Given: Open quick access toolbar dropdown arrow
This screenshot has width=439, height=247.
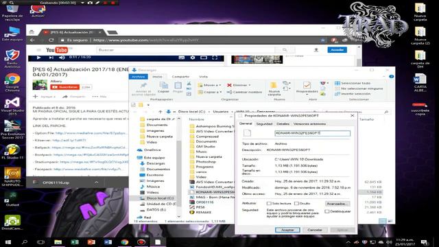Looking at the screenshot, I should 148,105.
